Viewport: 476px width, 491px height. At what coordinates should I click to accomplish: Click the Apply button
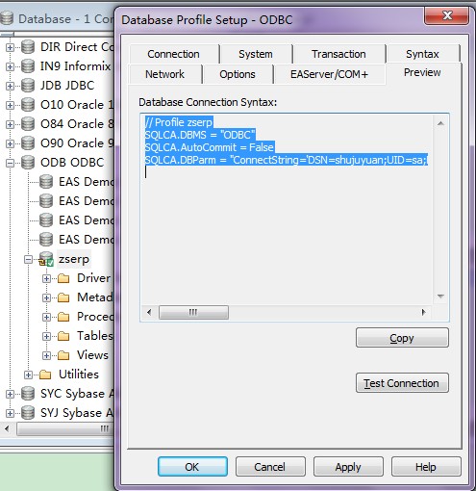tap(348, 467)
